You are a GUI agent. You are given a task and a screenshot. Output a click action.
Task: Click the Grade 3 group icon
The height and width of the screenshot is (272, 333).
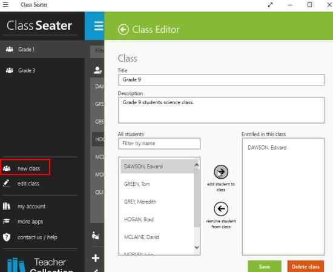(9, 70)
